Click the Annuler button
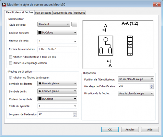 coord(130,129)
